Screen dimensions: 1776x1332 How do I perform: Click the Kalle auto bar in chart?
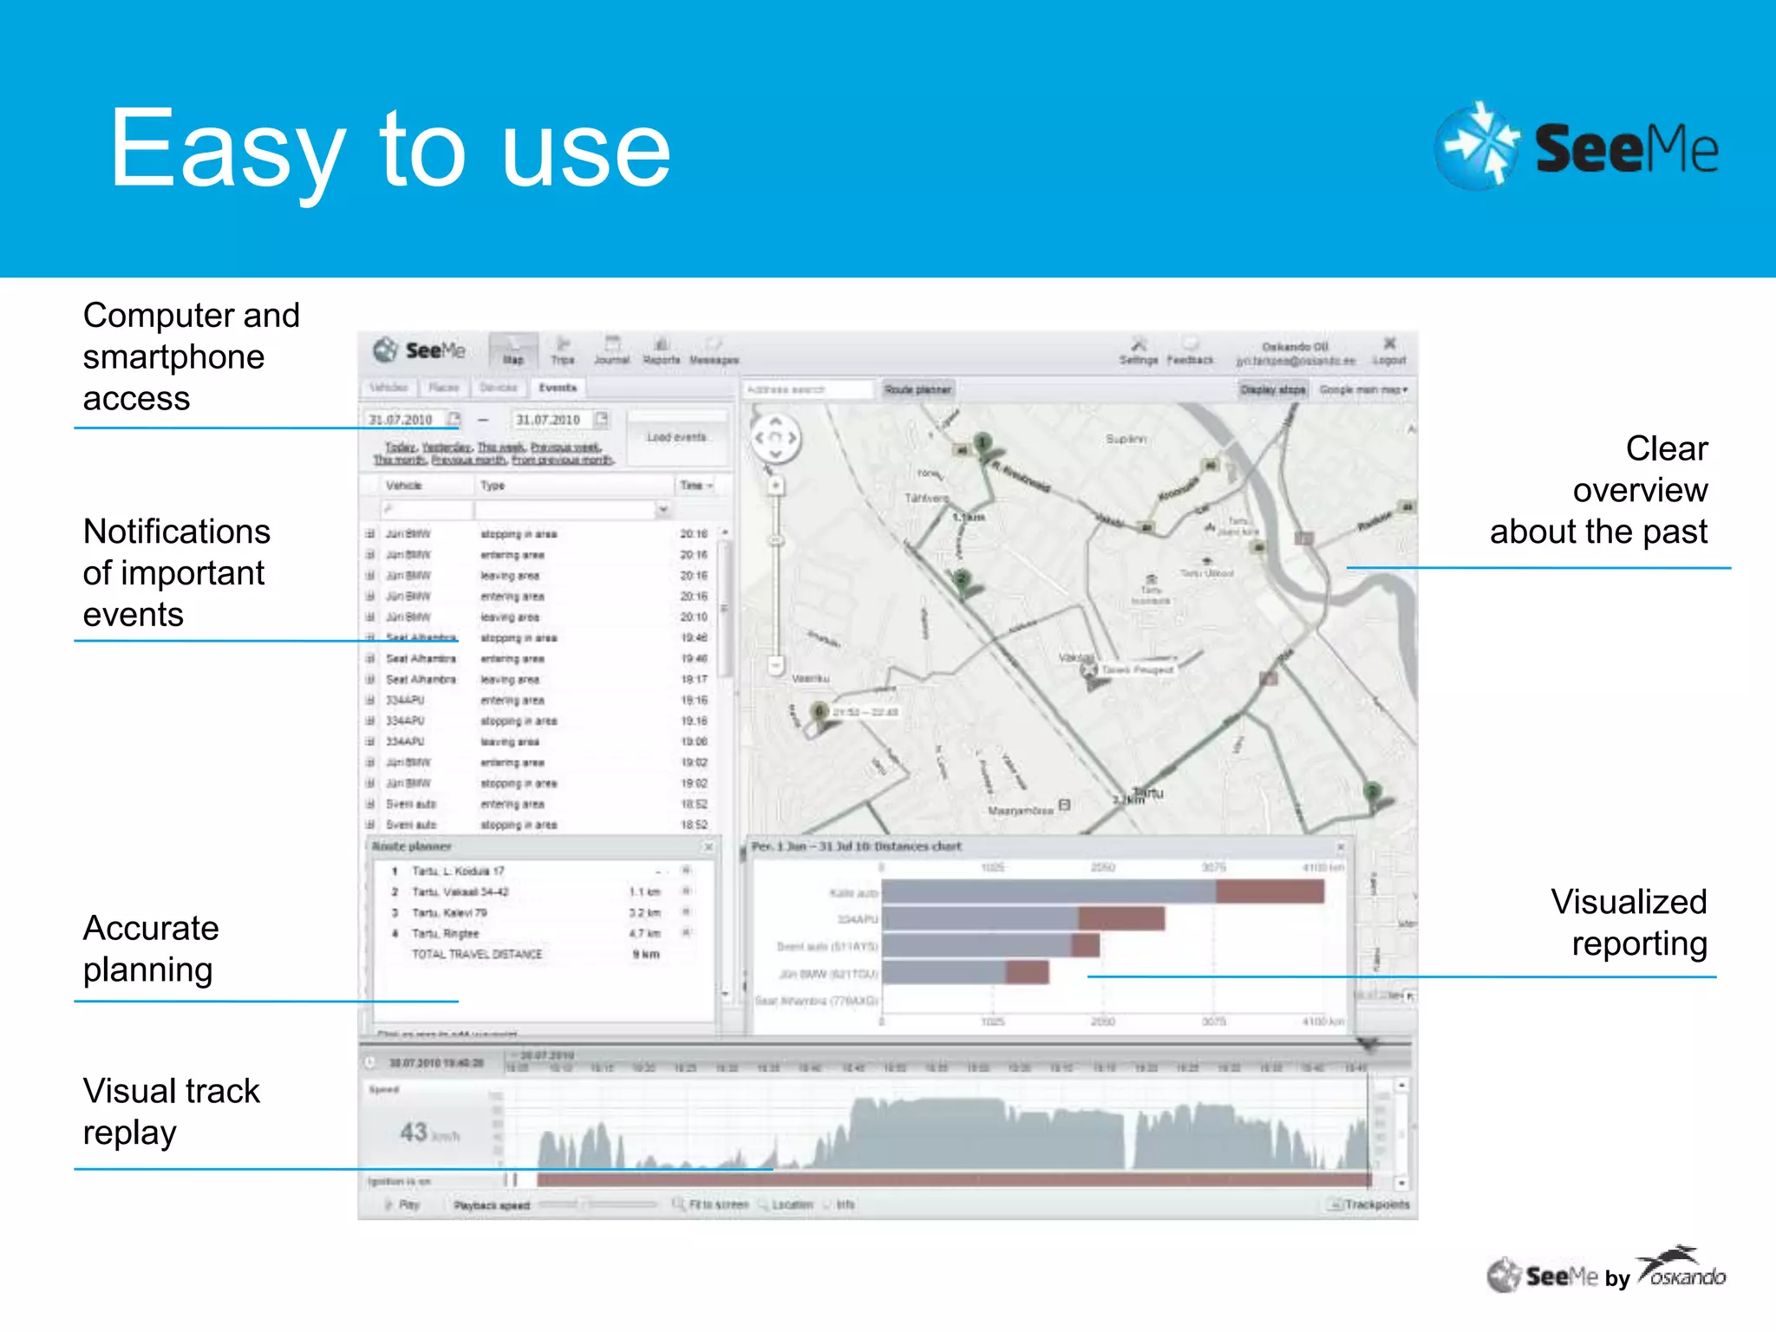(x=1103, y=891)
